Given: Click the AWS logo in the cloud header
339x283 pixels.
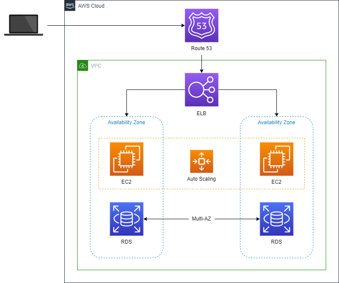Looking at the screenshot, I should coord(70,6).
